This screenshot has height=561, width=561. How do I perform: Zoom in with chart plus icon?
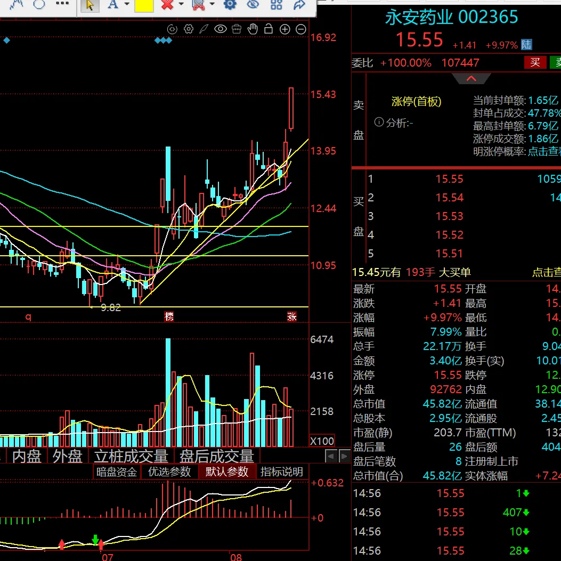click(285, 29)
